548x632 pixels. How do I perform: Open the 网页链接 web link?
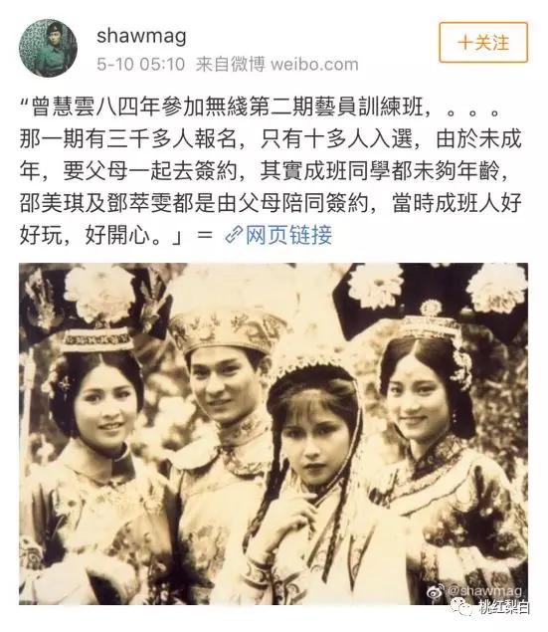(x=288, y=235)
